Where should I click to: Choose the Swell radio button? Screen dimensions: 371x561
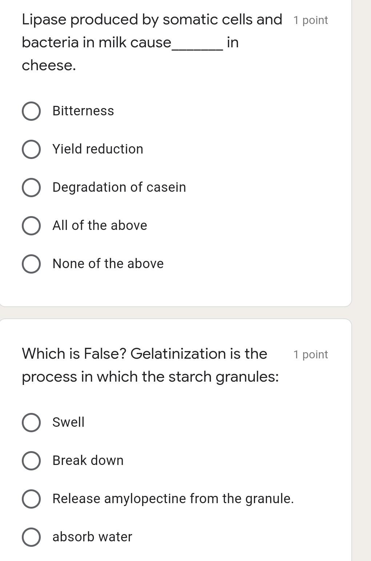pos(31,422)
